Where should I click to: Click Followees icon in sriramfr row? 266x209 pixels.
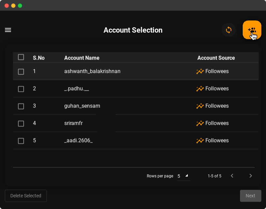pos(200,123)
